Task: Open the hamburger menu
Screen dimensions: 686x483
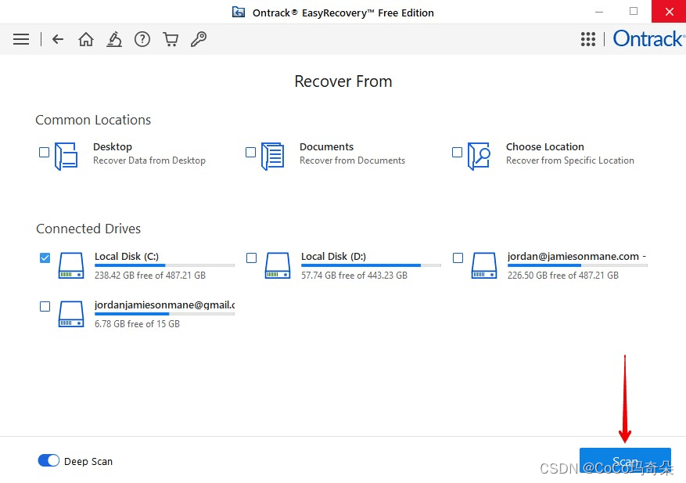Action: pos(21,39)
